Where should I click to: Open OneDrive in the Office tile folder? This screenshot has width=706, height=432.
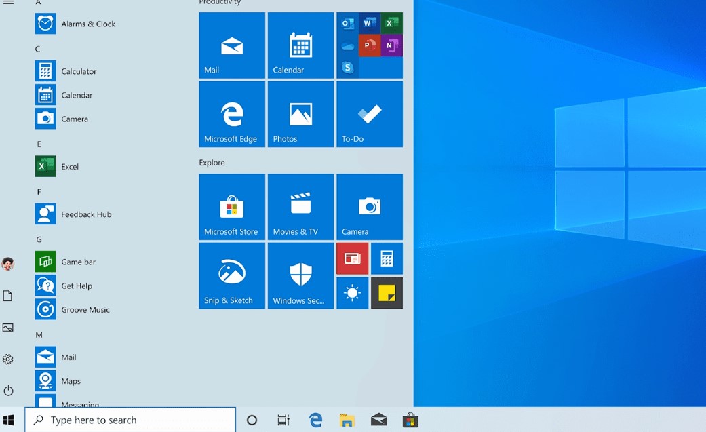coord(348,45)
